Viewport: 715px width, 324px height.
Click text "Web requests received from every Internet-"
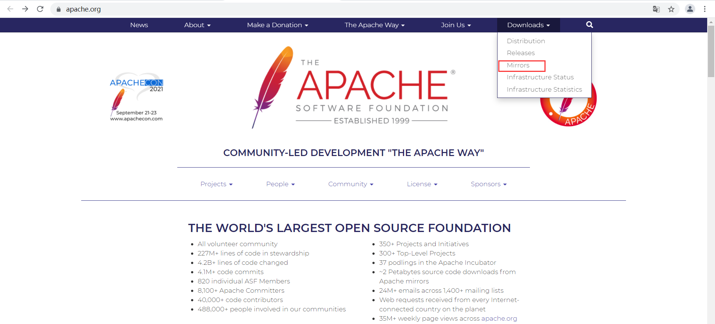tap(449, 300)
